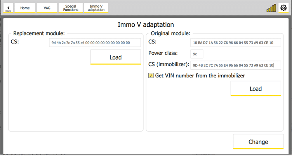Go to the VAG breadcrumb tab
Viewport: 292px width, 156px height.
pos(47,8)
